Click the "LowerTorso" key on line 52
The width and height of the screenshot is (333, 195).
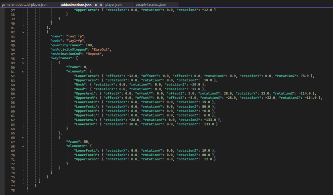pyautogui.click(x=86, y=76)
